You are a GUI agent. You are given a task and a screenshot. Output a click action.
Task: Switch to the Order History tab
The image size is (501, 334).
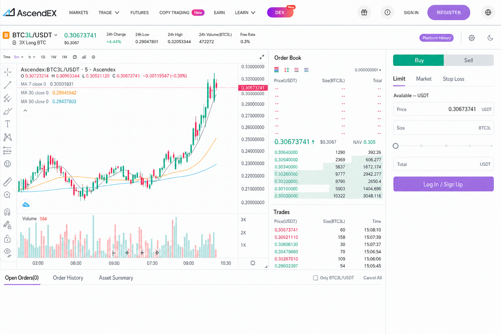point(68,278)
